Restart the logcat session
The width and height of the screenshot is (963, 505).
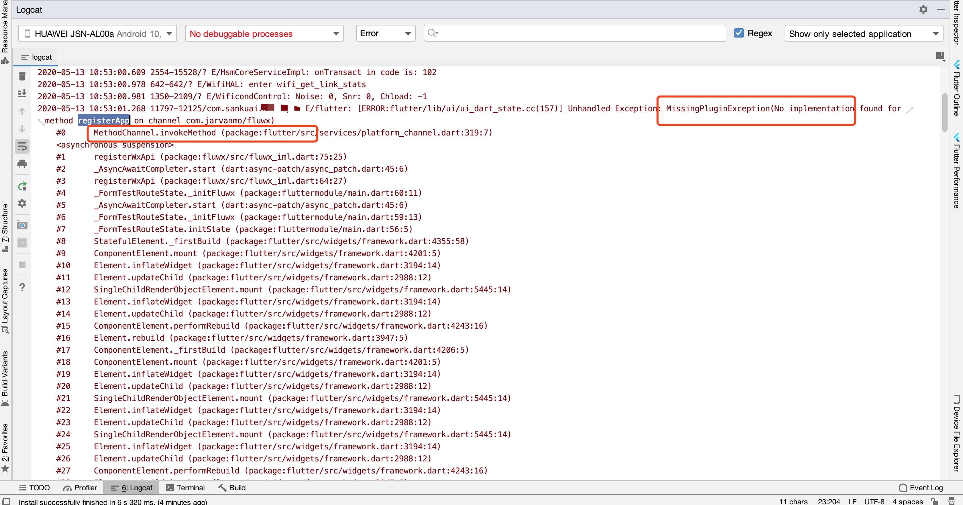pos(21,186)
